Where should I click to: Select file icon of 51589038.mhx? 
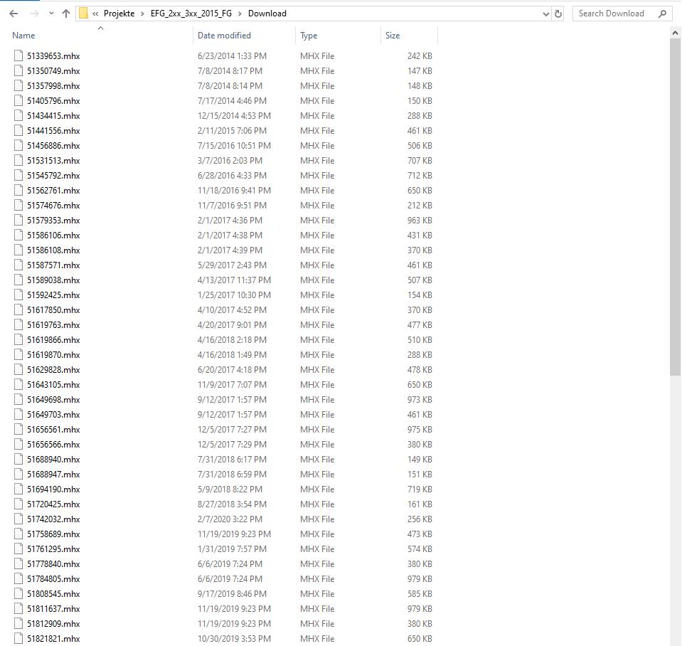click(18, 280)
